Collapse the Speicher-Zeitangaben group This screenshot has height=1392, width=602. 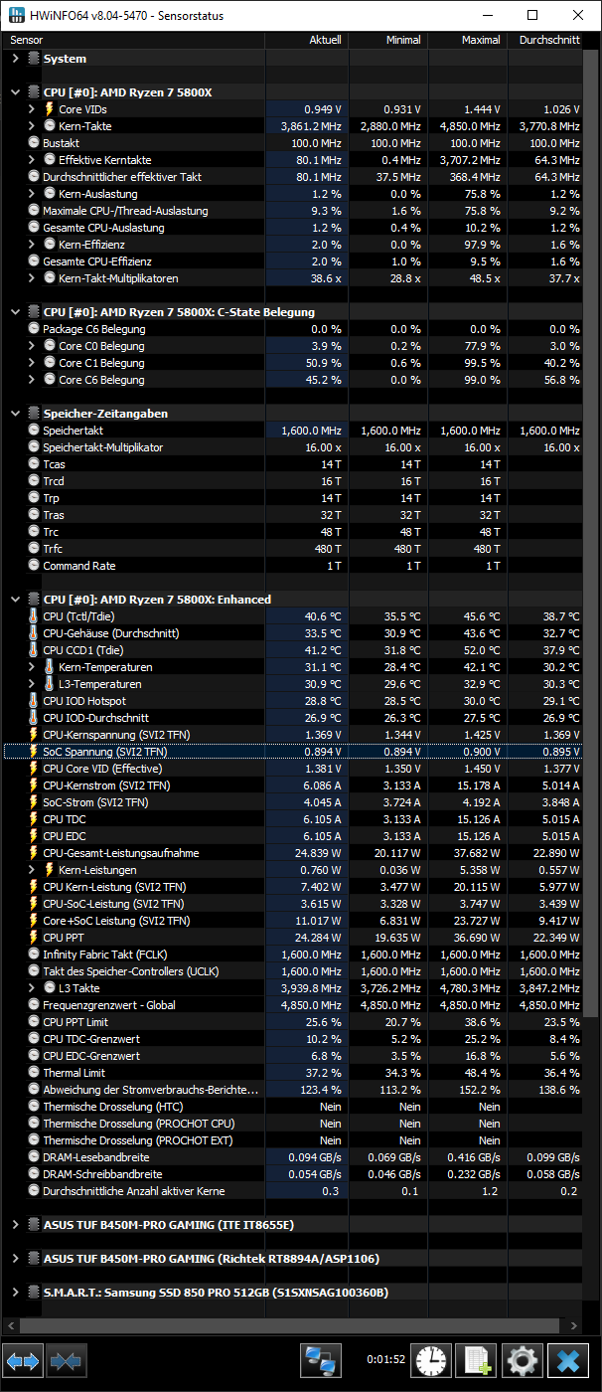coord(15,414)
